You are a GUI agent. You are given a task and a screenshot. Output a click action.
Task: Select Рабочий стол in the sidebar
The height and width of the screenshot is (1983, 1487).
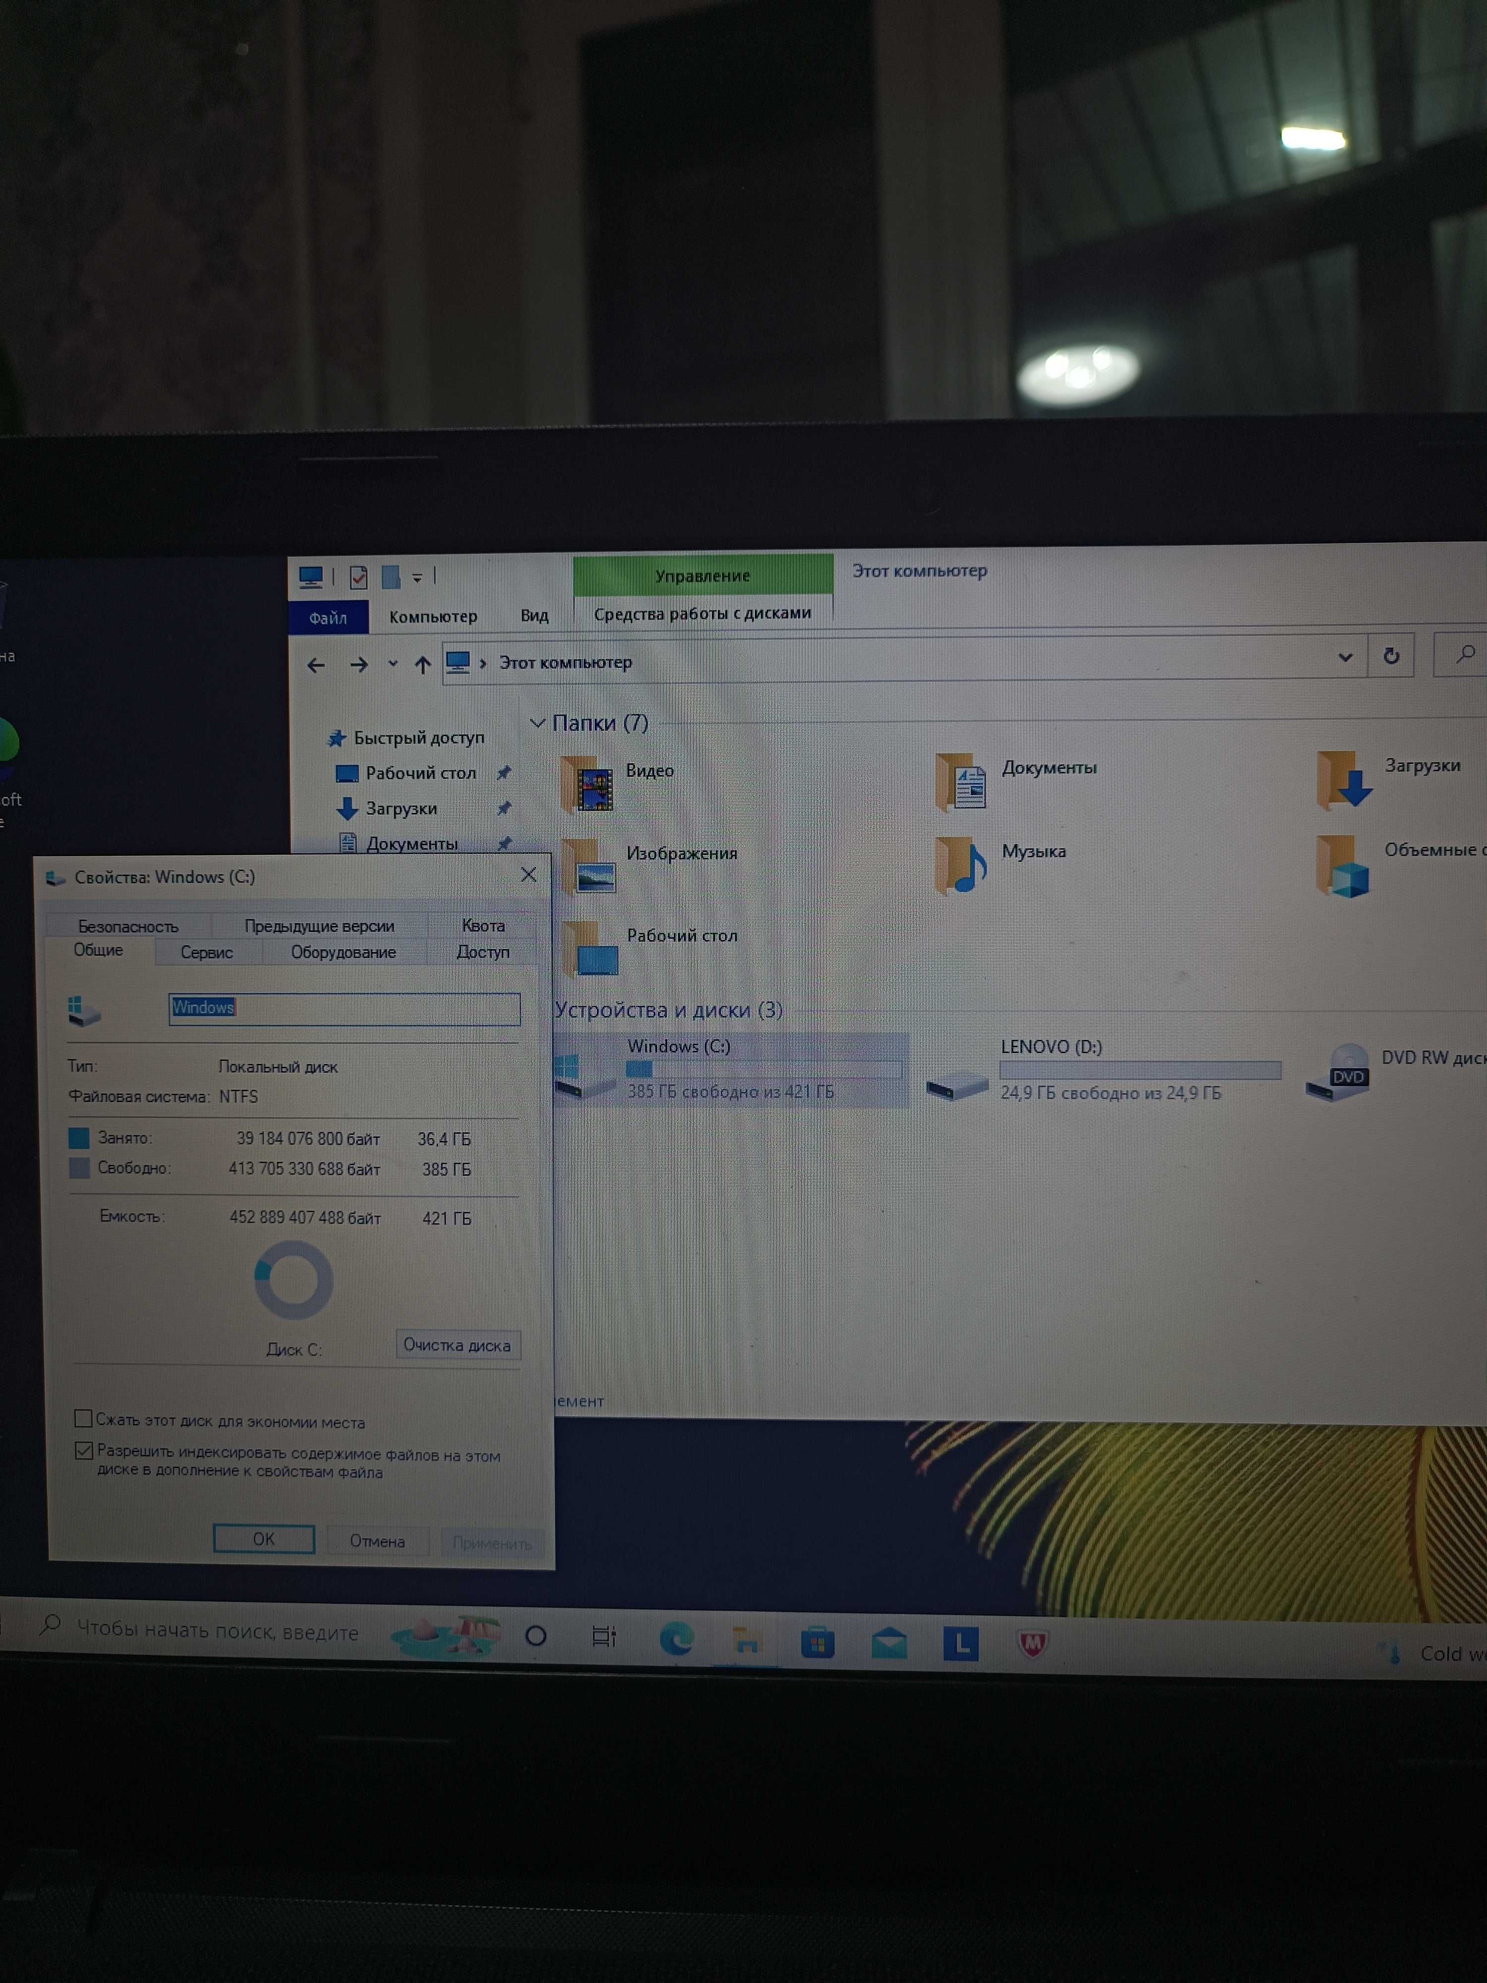[x=420, y=773]
